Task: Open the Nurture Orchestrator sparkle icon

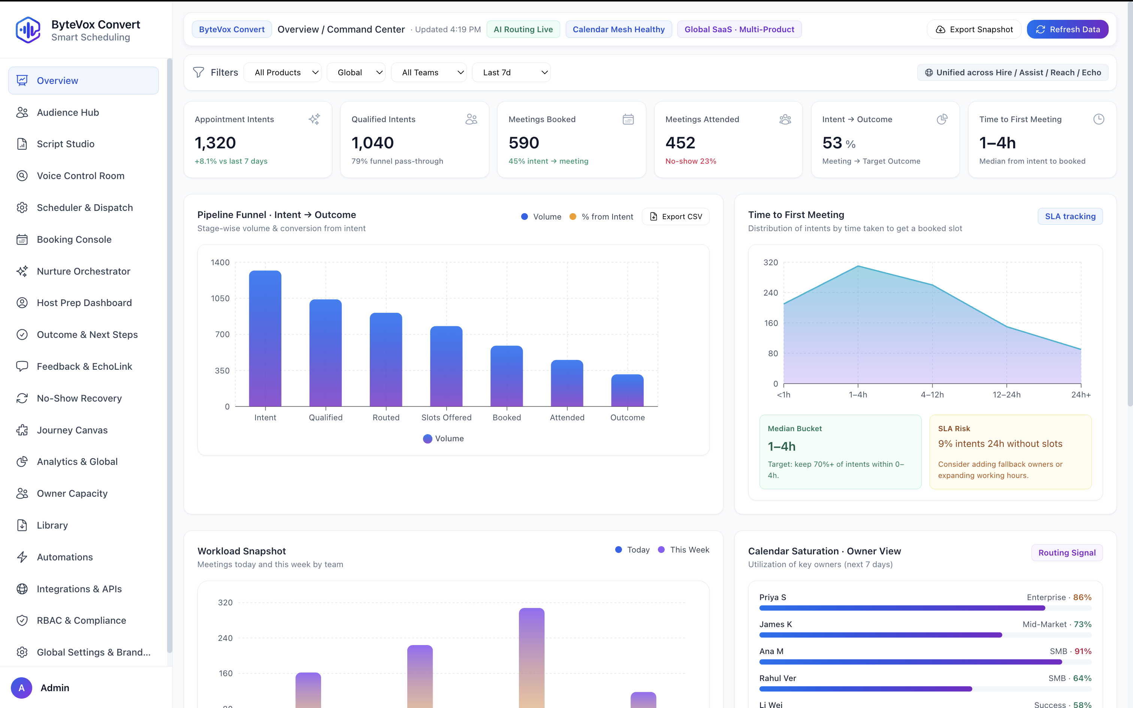Action: pos(22,271)
